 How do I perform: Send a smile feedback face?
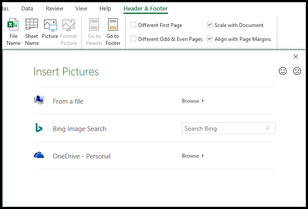[283, 71]
